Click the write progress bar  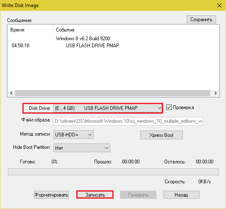(113, 172)
